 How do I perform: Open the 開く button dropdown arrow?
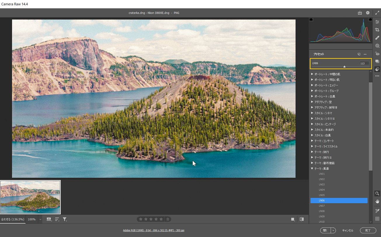(333, 230)
